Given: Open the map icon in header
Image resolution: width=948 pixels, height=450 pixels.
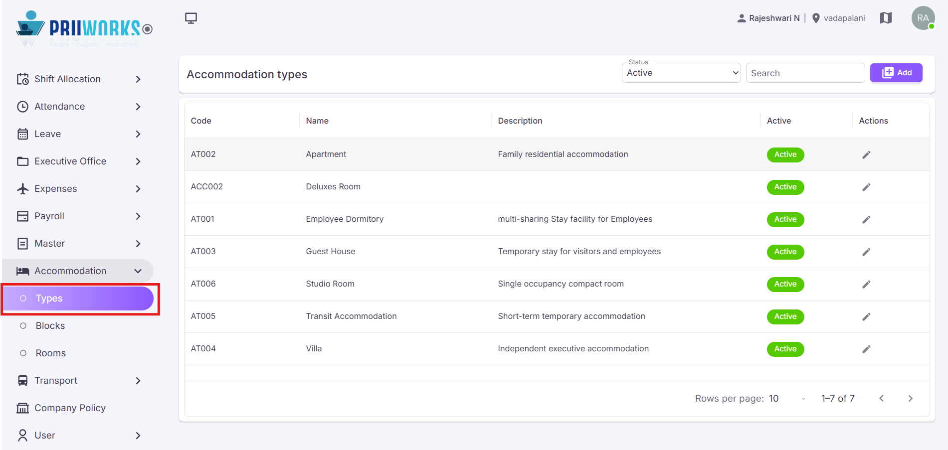Looking at the screenshot, I should pos(886,18).
